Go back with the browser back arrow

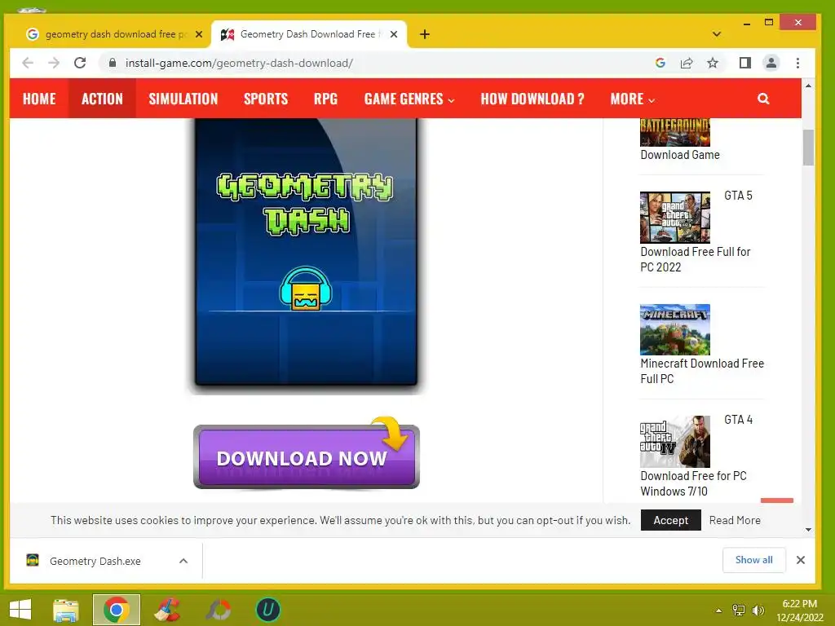[x=28, y=64]
